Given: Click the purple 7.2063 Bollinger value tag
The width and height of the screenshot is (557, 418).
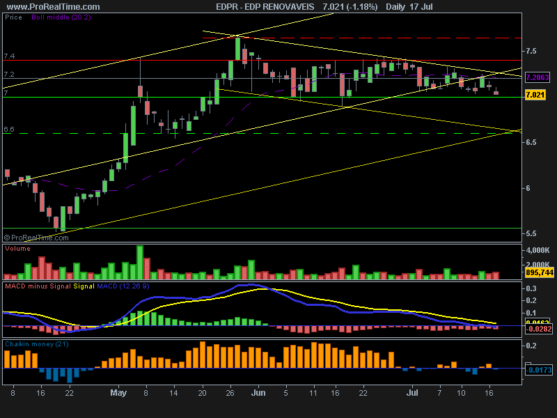Looking at the screenshot, I should click(537, 77).
